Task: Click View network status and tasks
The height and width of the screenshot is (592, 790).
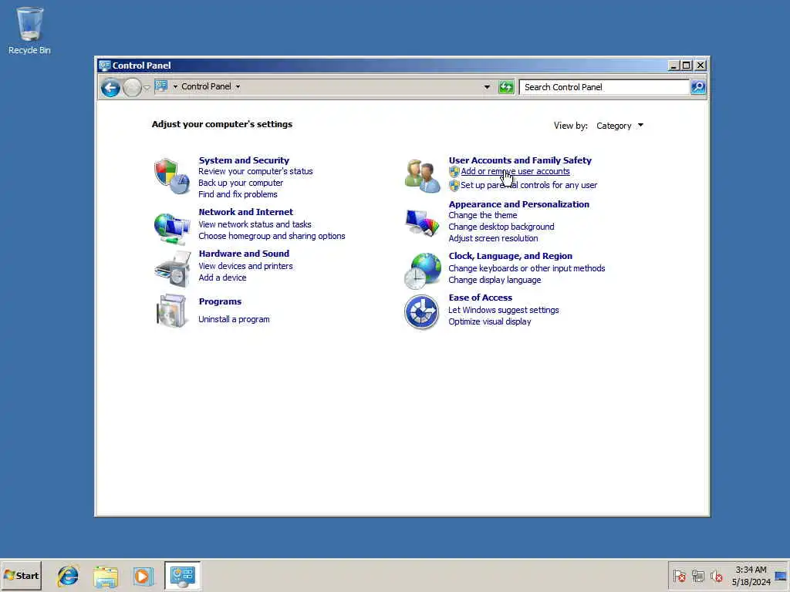Action: pos(255,224)
